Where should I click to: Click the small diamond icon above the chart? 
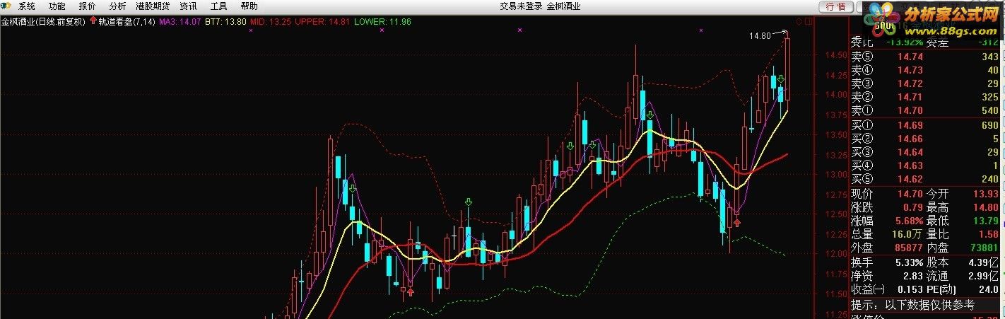[x=799, y=22]
